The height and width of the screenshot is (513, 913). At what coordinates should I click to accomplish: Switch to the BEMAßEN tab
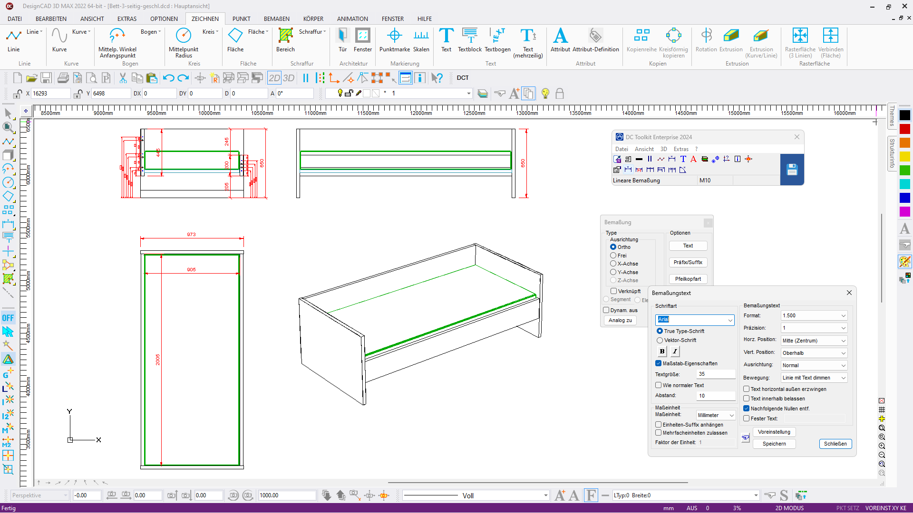(277, 19)
